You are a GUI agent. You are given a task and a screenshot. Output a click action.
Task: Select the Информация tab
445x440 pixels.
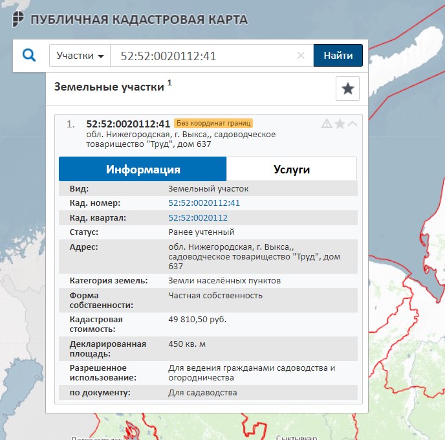(x=143, y=170)
